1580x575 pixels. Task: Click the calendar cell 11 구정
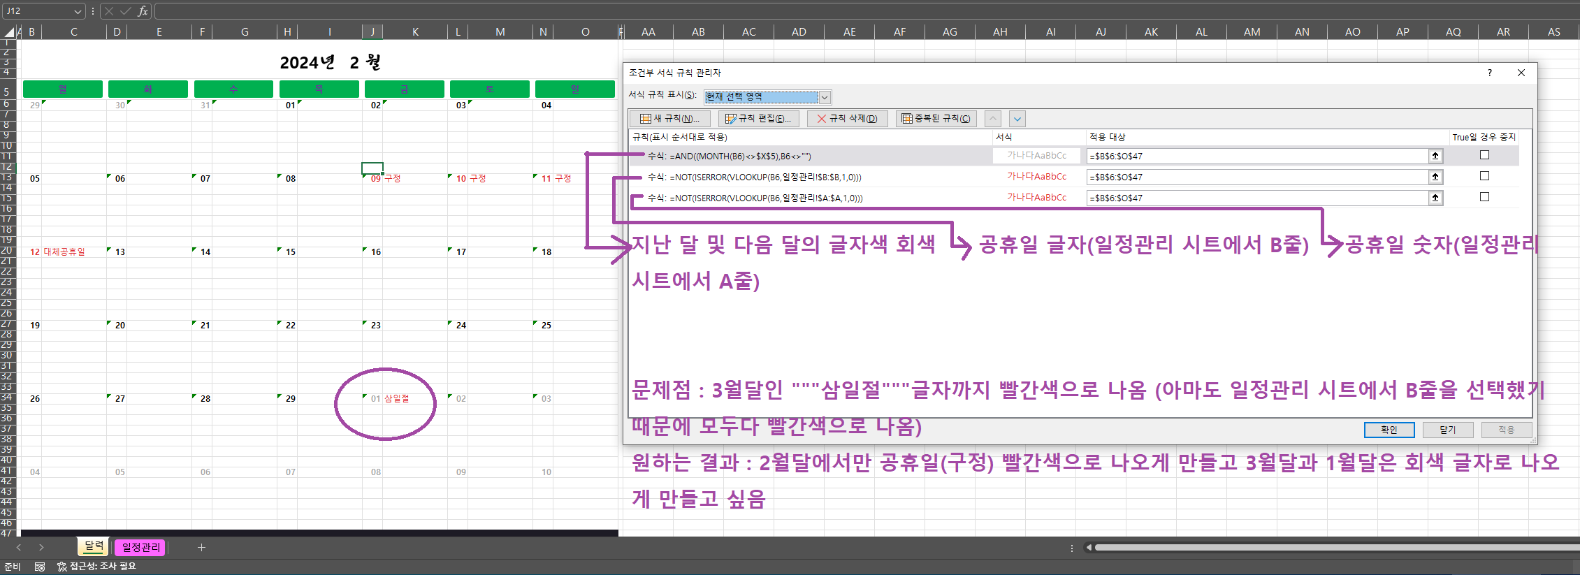click(x=574, y=179)
